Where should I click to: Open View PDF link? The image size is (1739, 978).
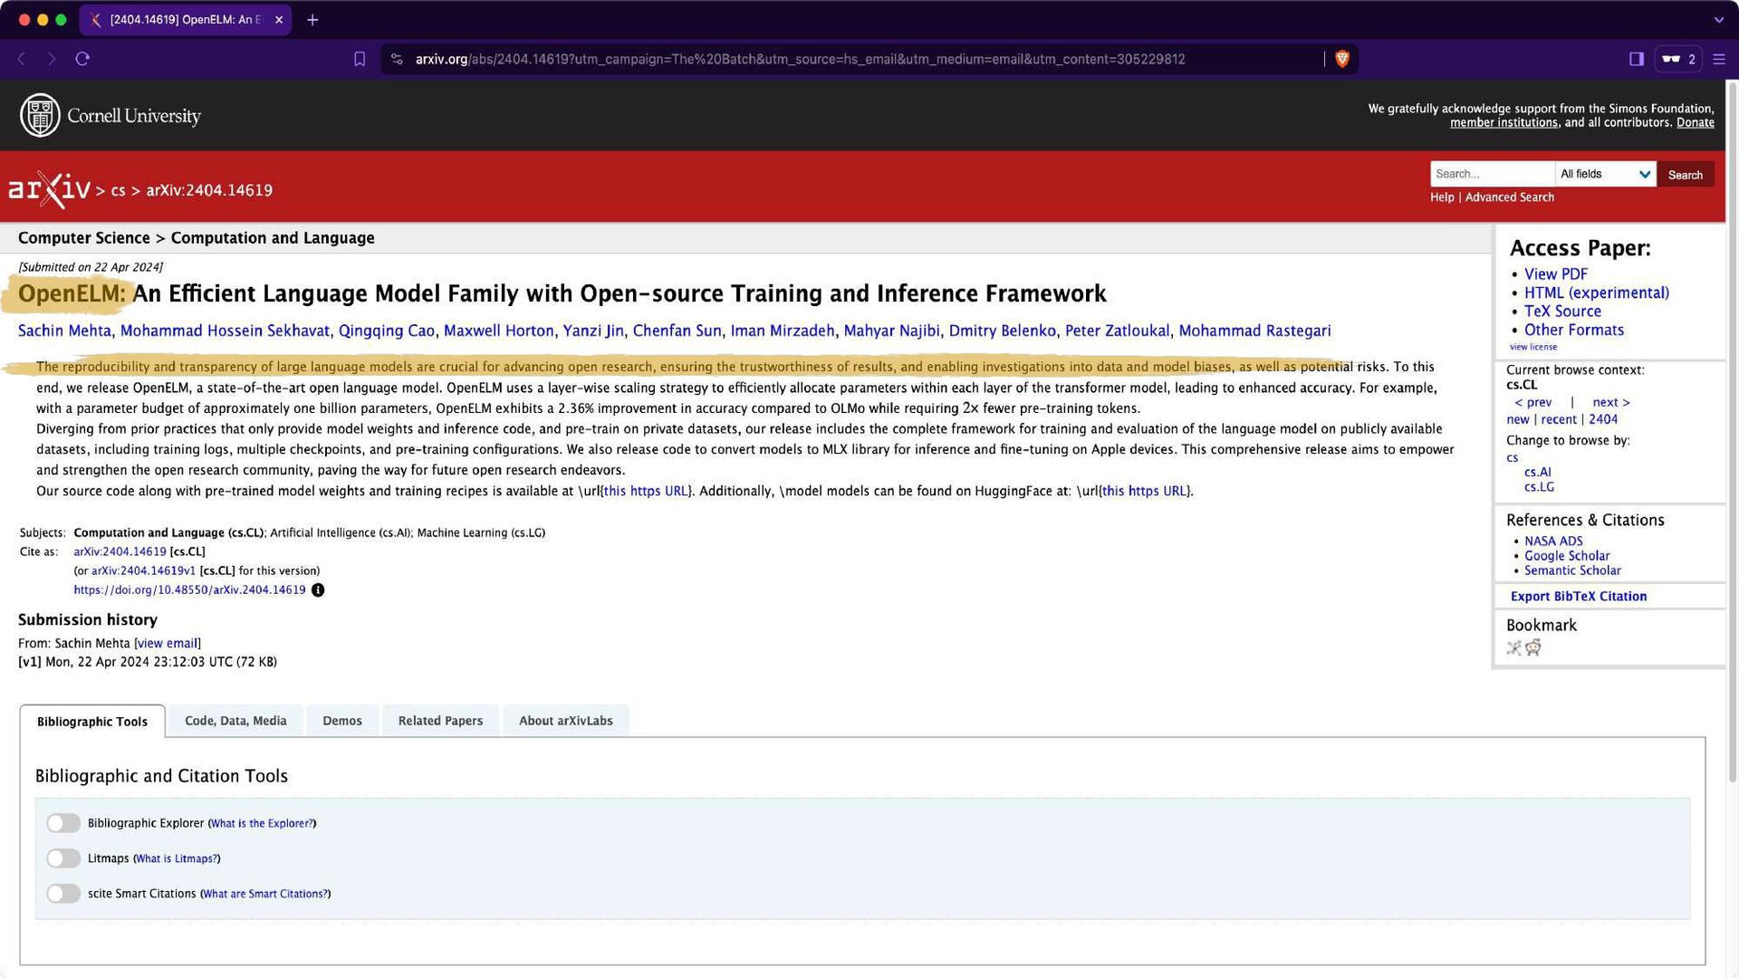point(1555,274)
